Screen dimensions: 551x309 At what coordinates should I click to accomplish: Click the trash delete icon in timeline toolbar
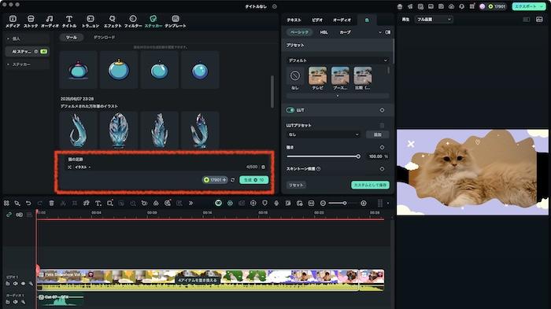[x=51, y=204]
